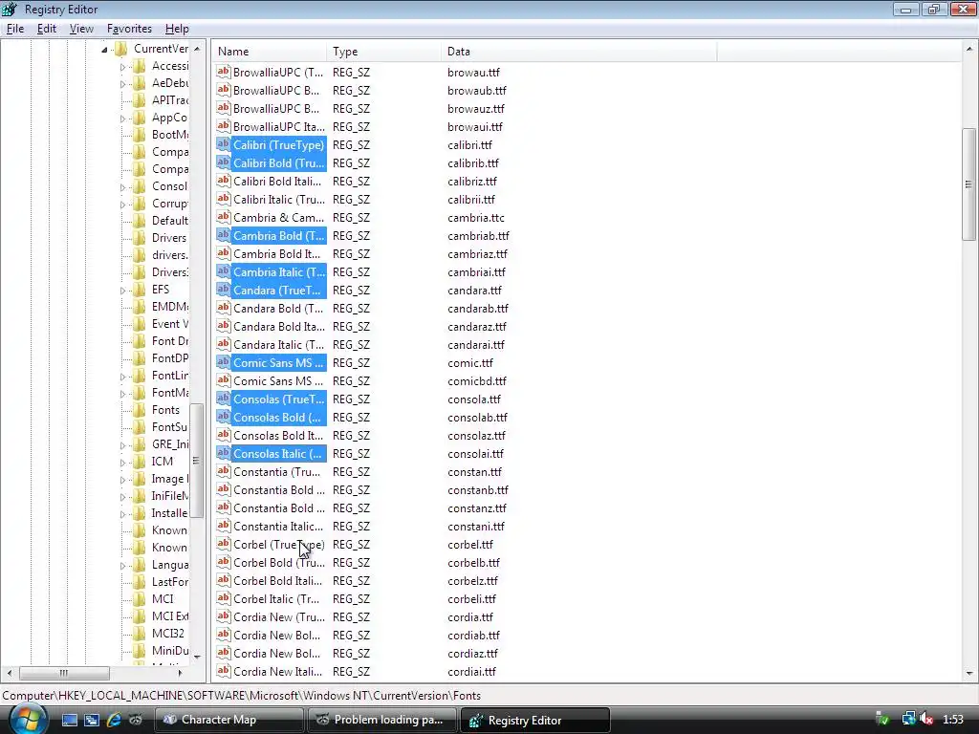Select the Drivers folder icon in tree
Screen dimensions: 979x734
(140, 238)
